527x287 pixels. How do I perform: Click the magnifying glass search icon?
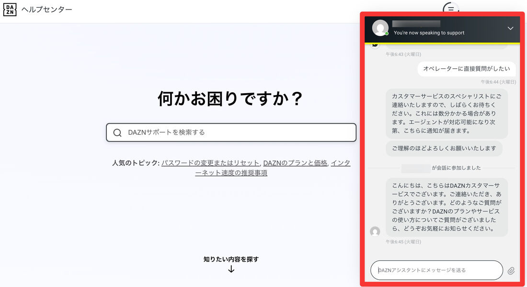coord(117,132)
